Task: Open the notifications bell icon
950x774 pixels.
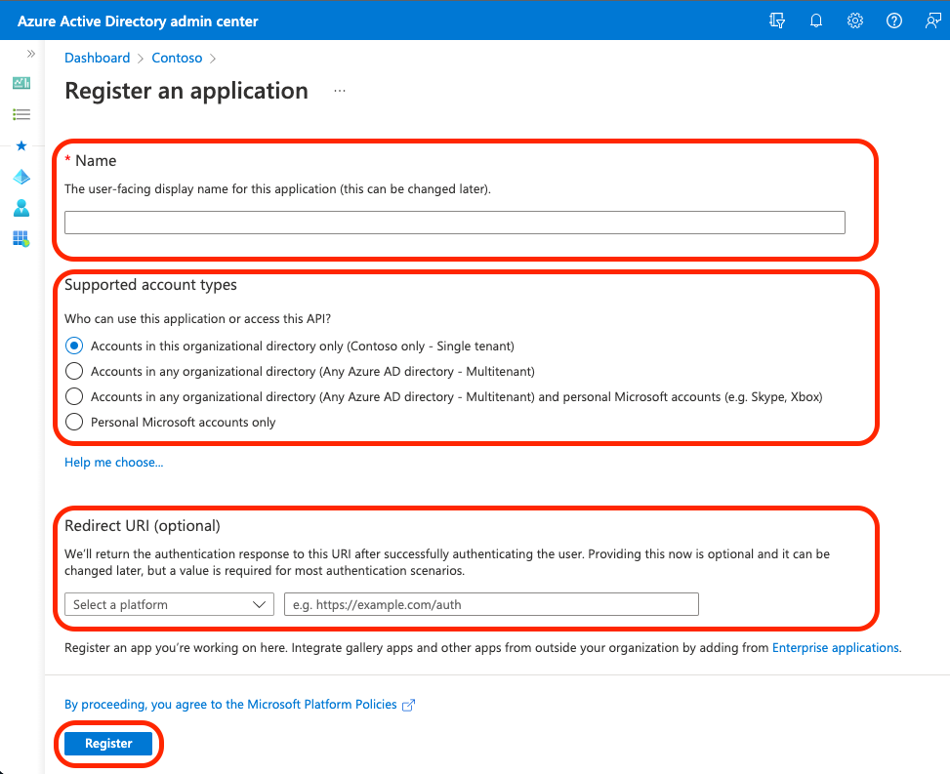Action: 815,20
